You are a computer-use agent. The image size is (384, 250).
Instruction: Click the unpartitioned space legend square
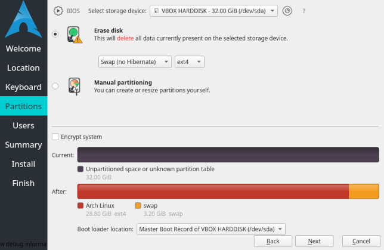[80, 169]
